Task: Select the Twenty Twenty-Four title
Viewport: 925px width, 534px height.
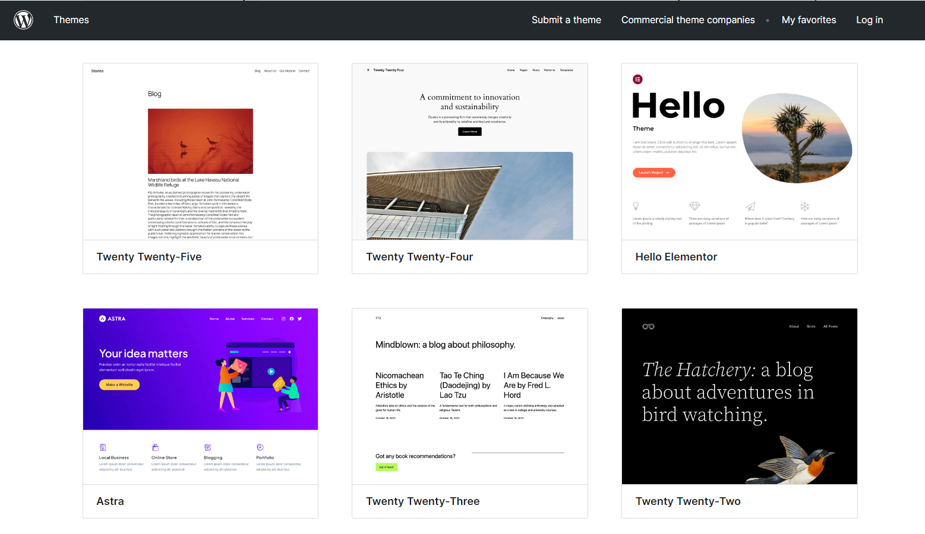Action: click(x=419, y=257)
